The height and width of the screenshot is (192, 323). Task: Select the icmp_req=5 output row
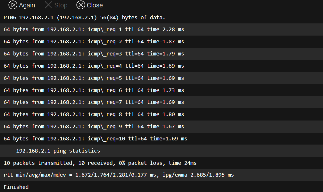click(161, 78)
